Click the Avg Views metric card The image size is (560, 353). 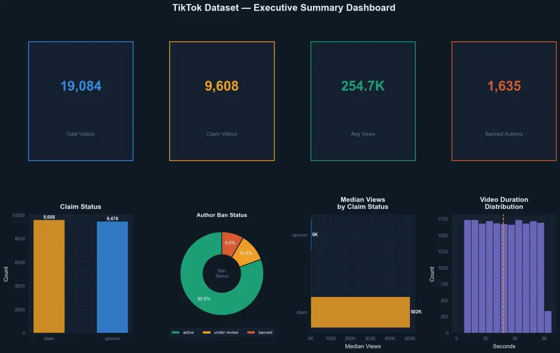(362, 101)
